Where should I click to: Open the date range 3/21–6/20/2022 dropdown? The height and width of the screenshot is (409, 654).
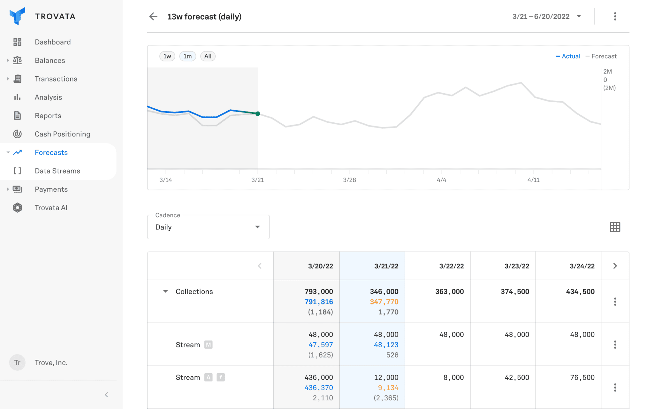546,17
